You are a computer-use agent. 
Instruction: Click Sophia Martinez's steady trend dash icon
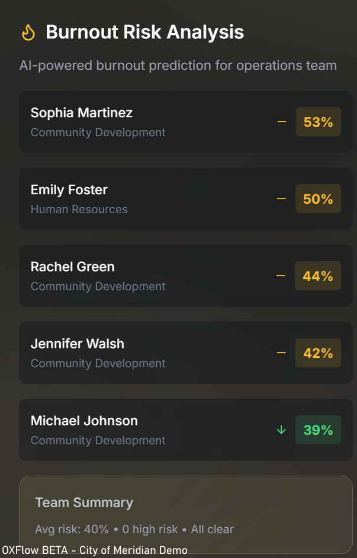282,122
